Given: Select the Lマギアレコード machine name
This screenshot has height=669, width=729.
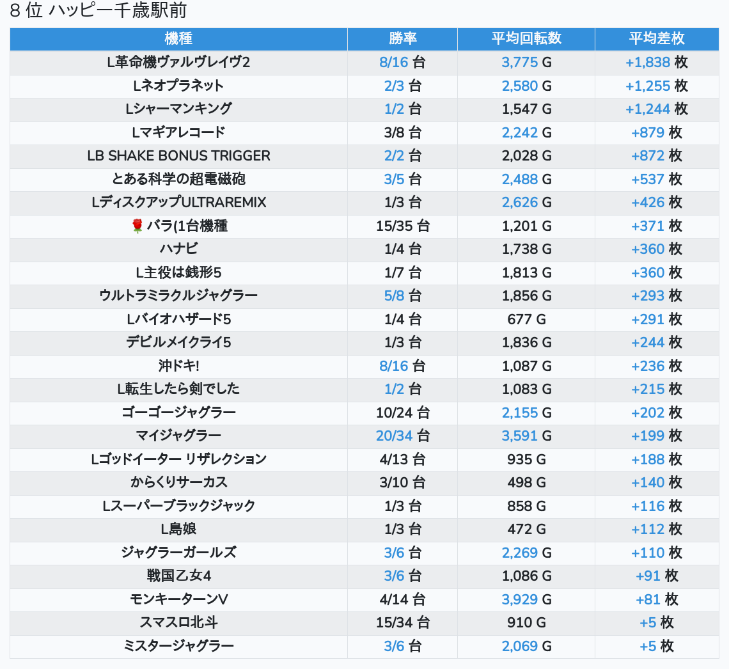Looking at the screenshot, I should [178, 132].
